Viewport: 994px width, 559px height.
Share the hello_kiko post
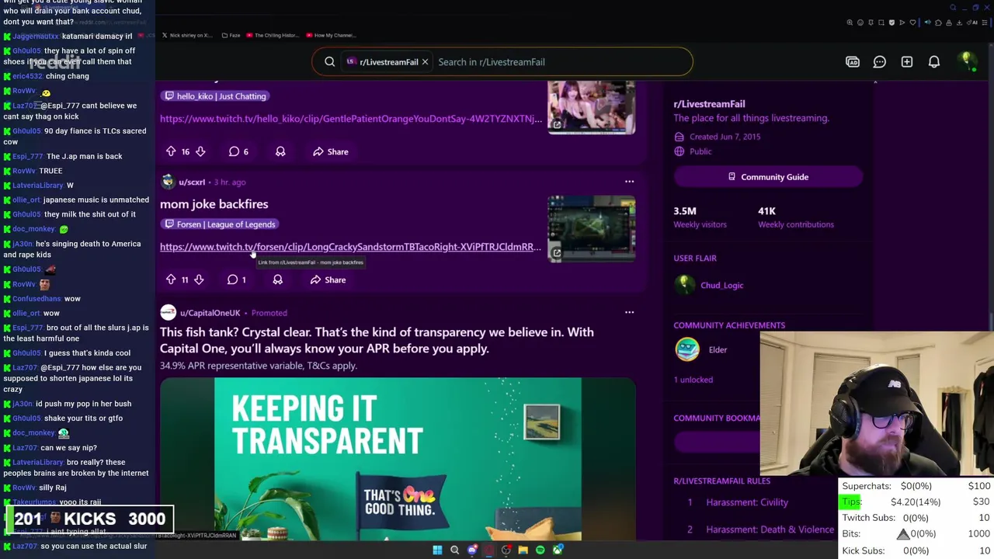(330, 151)
